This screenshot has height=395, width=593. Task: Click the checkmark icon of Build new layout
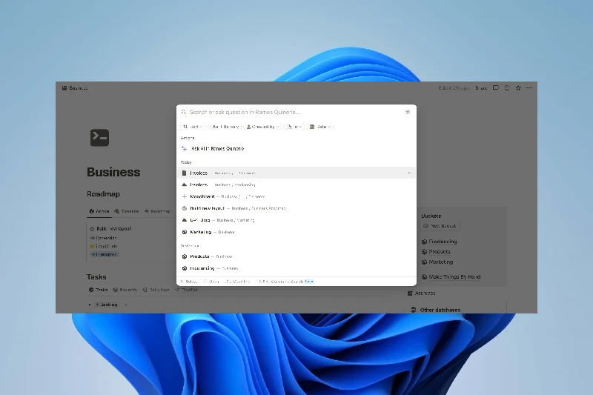pos(185,208)
